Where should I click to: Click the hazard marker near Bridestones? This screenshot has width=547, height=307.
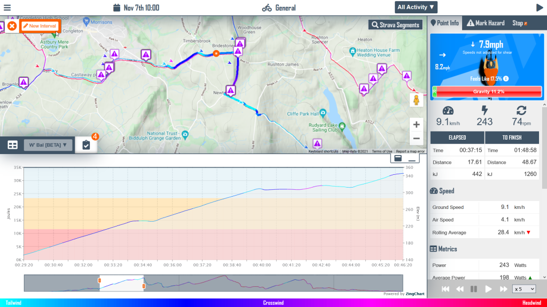(x=240, y=44)
